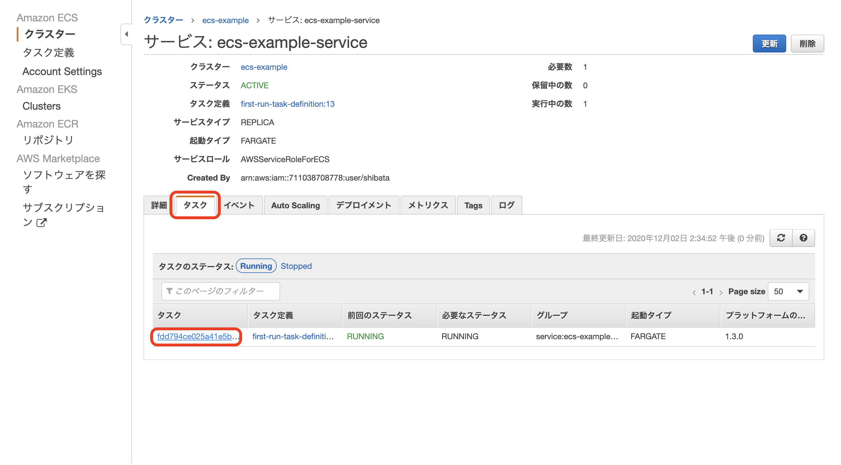
Task: Switch to the 詳細 tab
Action: click(x=159, y=205)
